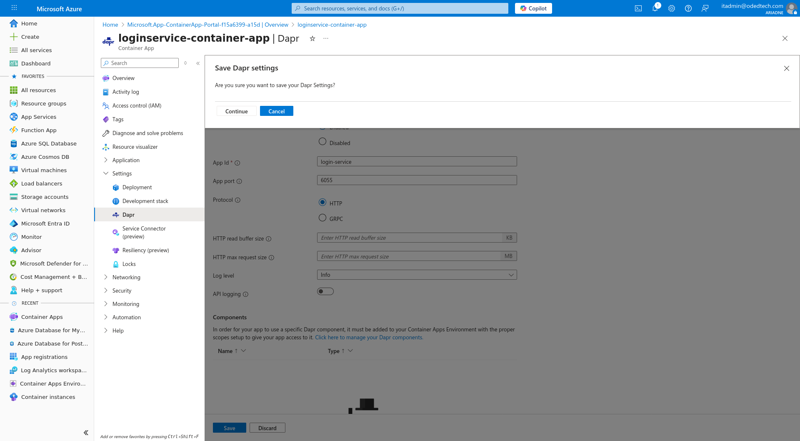The width and height of the screenshot is (800, 441).
Task: Click the API logging info icon
Action: tap(245, 294)
